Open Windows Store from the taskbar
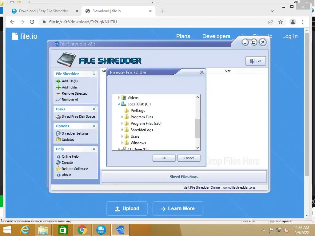315x236 pixels. pyautogui.click(x=63, y=230)
